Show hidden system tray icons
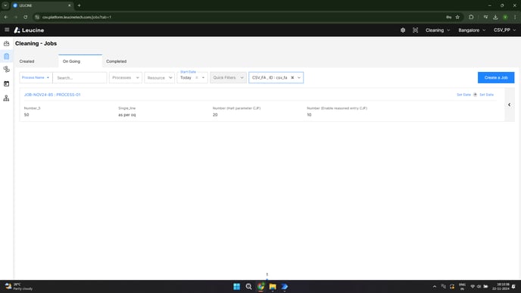 coord(434,286)
